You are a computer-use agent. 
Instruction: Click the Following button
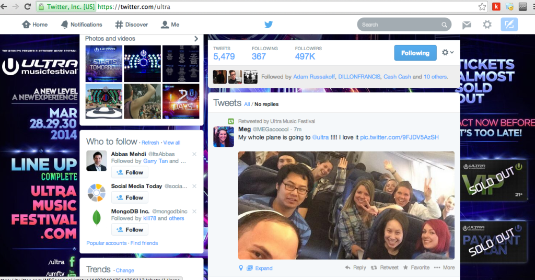pyautogui.click(x=415, y=53)
